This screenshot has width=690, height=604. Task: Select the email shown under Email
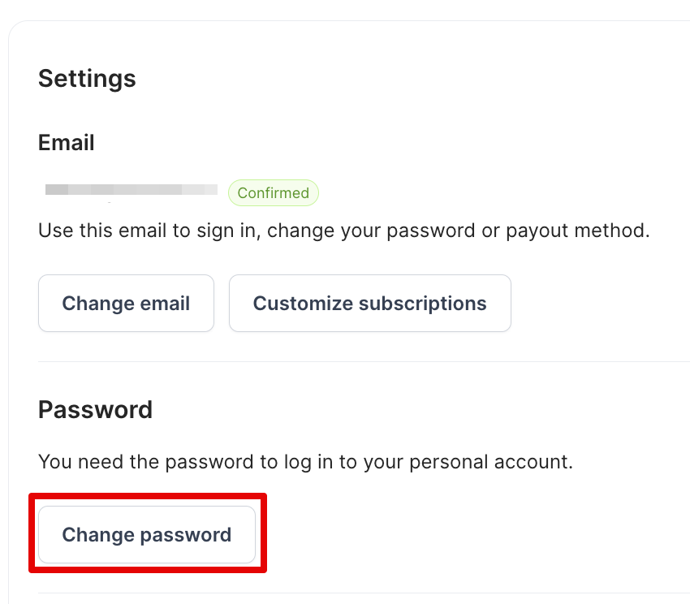click(130, 190)
